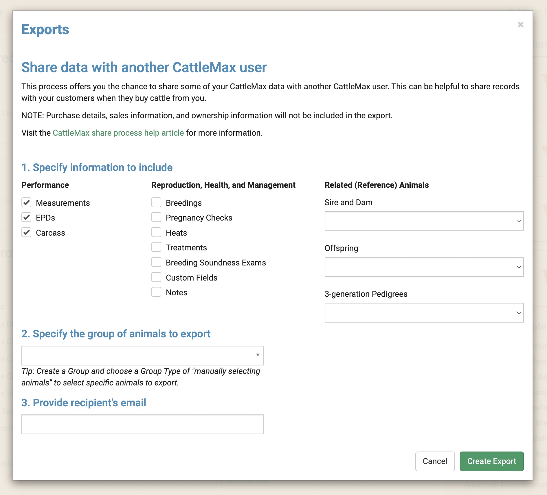Open the animal group selection dropdown
The height and width of the screenshot is (495, 547).
coord(142,355)
